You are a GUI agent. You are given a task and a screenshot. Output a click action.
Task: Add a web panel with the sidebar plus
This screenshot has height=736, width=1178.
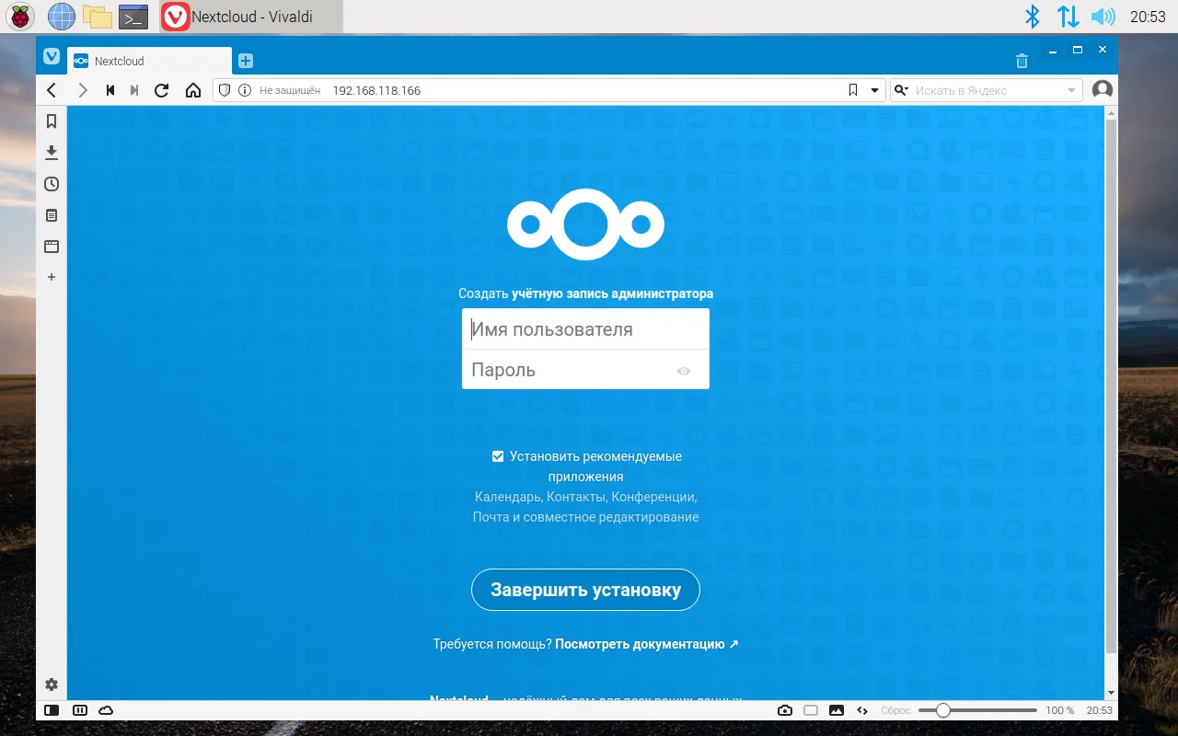point(52,277)
